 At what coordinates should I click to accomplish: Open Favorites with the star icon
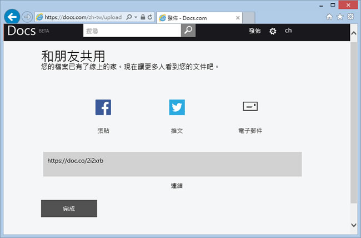340,17
